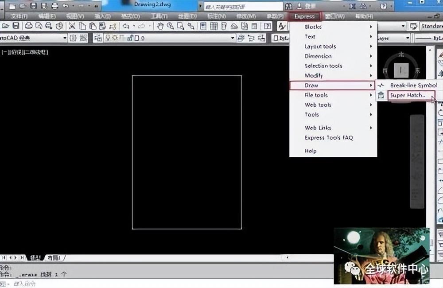The image size is (443, 288).
Task: Open the Tools entry in Express menu
Action: point(333,114)
